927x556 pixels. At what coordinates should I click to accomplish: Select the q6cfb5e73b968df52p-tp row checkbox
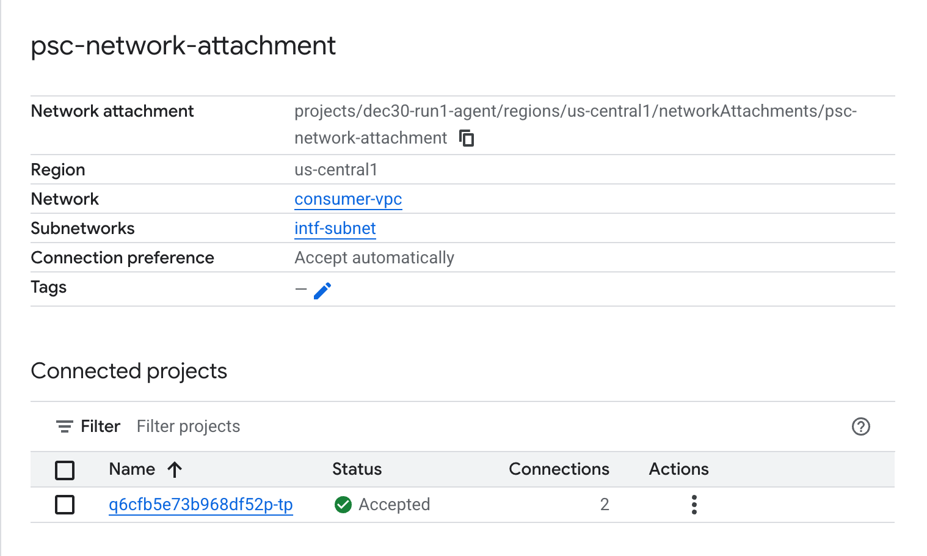click(65, 505)
